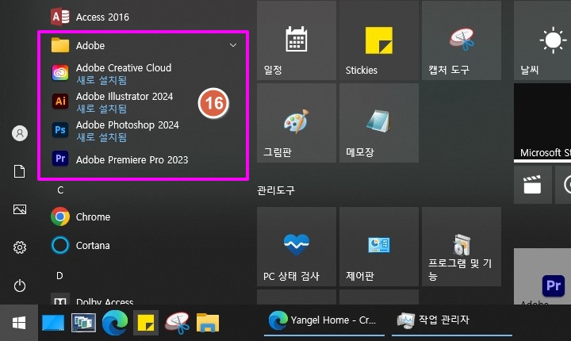571x341 pixels.
Task: Open the 메모장 notepad tile
Action: coord(379,123)
